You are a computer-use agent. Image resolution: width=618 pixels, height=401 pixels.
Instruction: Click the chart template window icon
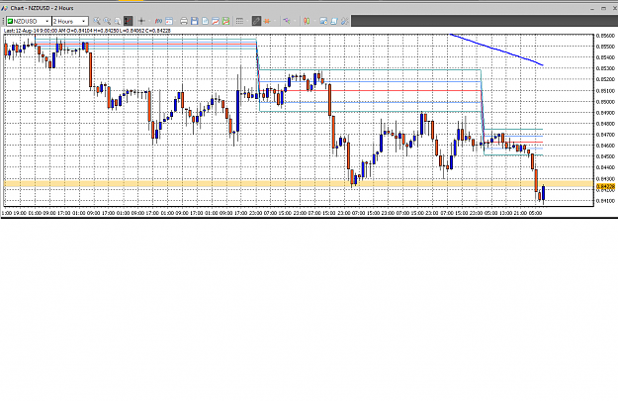coord(169,21)
